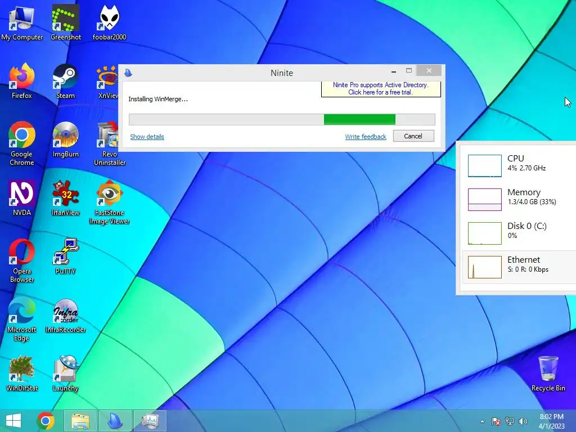Open PuTTY desktop icon
The width and height of the screenshot is (576, 432).
pyautogui.click(x=65, y=256)
